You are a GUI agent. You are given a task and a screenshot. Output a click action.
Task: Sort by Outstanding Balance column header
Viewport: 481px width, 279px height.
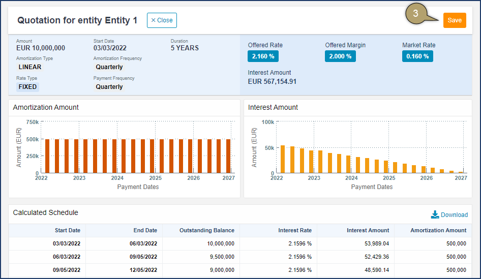[x=206, y=230]
